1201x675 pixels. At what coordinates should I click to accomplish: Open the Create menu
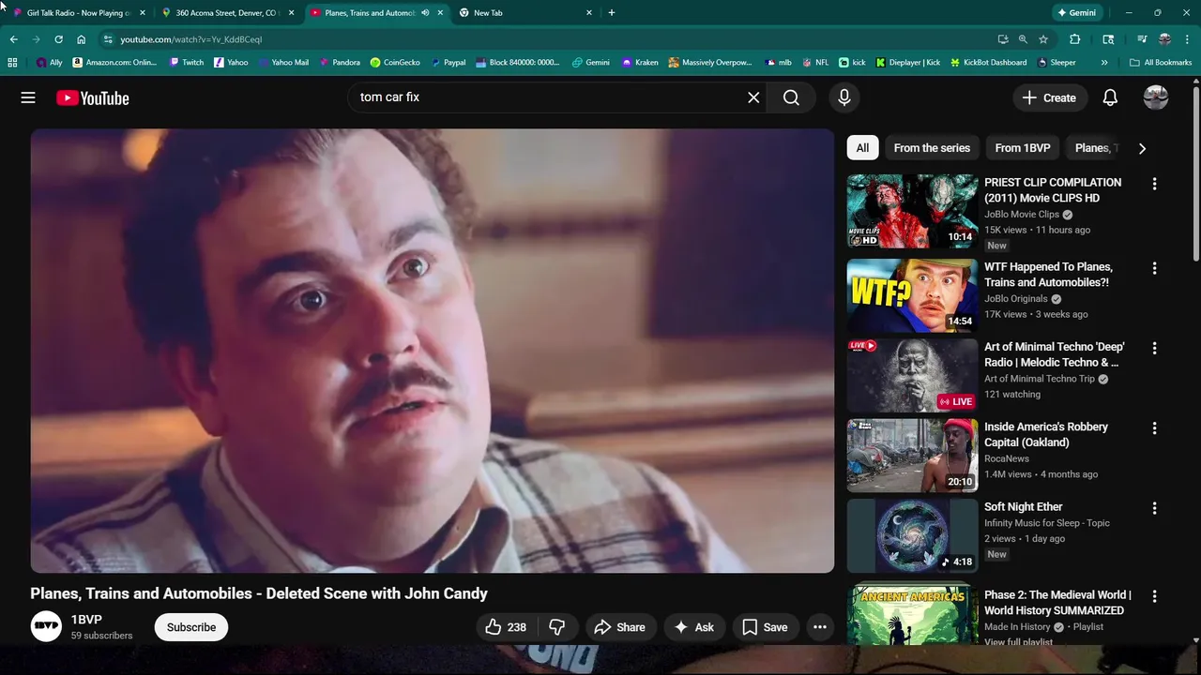click(x=1049, y=97)
